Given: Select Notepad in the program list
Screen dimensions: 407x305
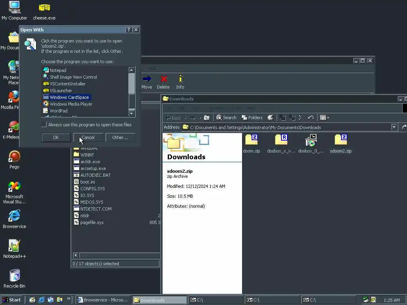Looking at the screenshot, I should click(x=55, y=70).
